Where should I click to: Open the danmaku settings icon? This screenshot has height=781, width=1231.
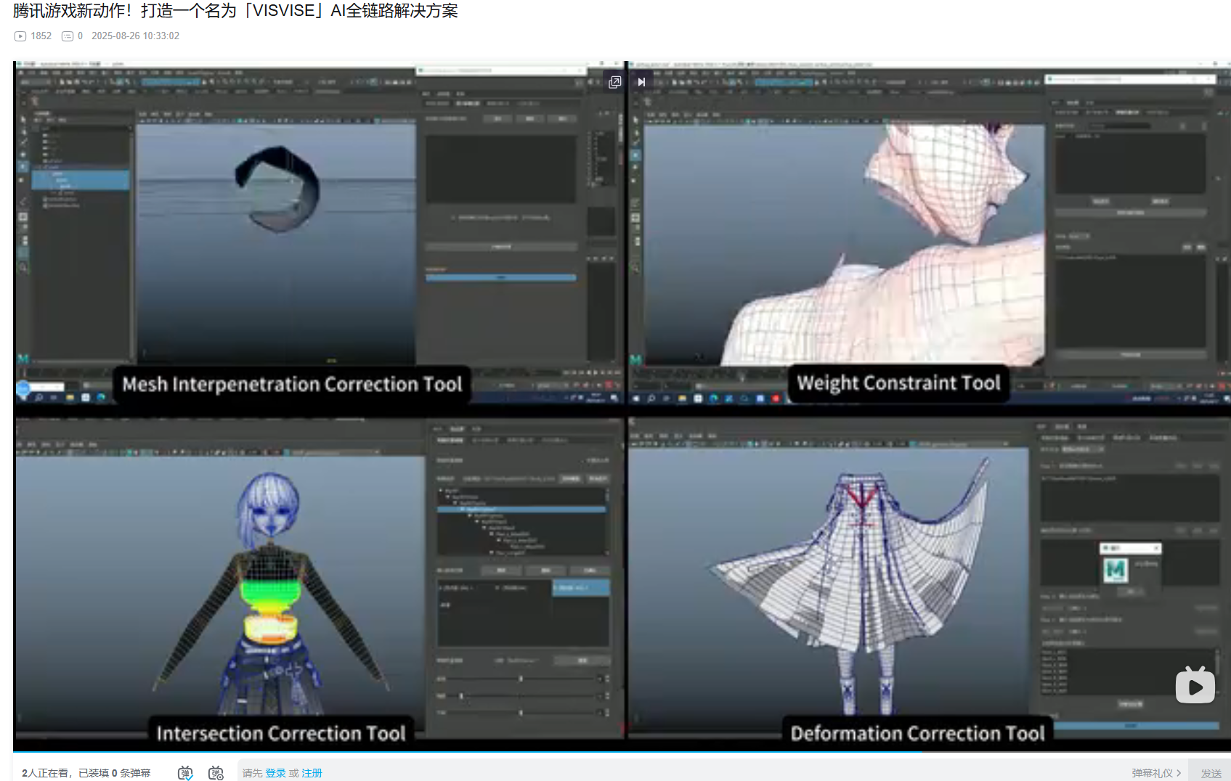pos(216,773)
